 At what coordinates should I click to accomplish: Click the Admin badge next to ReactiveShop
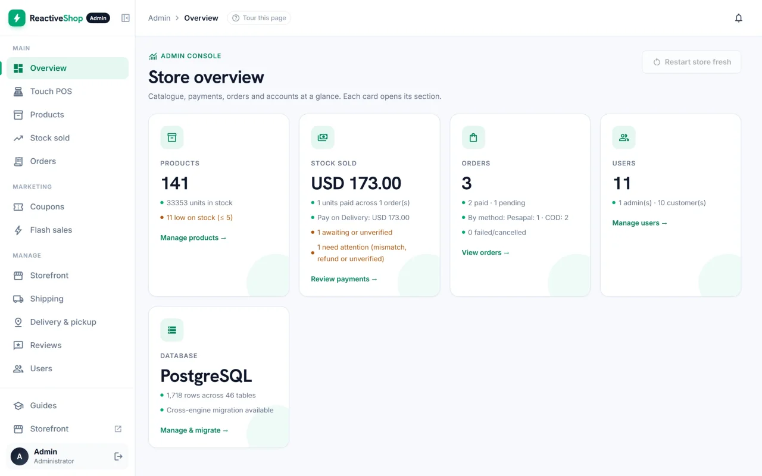click(98, 18)
